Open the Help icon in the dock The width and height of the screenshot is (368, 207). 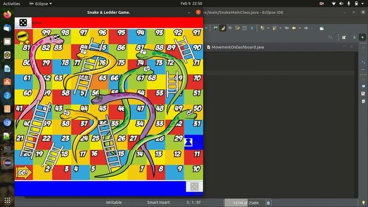click(7, 95)
